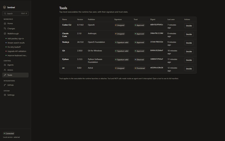The height and width of the screenshot is (141, 225).
Task: Click Decide for Git
Action: click(x=189, y=51)
